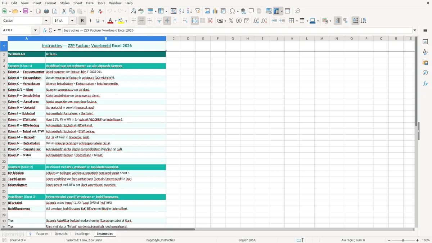Open the Styles menu
Image resolution: width=432 pixels, height=243 pixels.
click(65, 3)
